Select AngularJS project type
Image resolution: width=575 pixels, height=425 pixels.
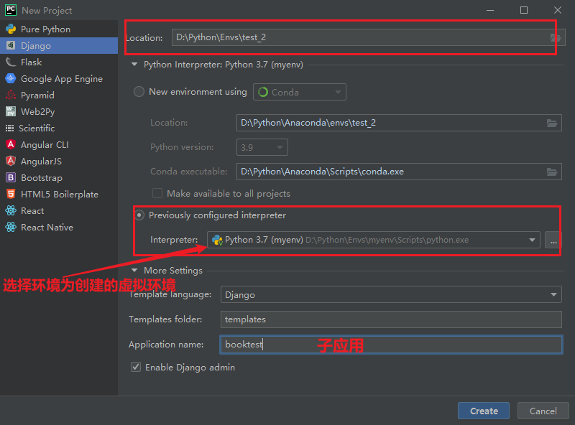coord(59,161)
